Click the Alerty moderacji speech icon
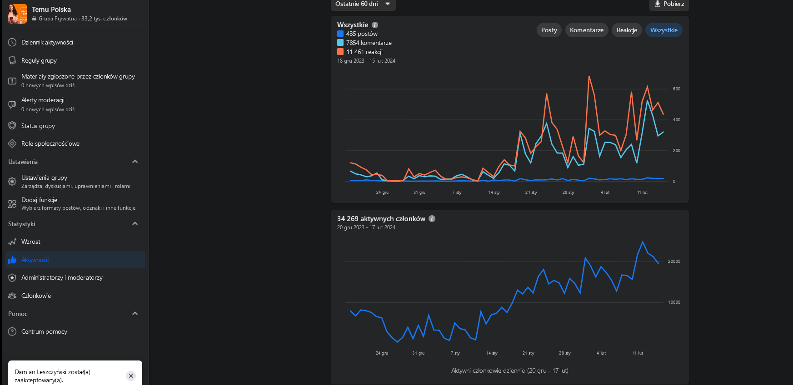 pos(12,104)
